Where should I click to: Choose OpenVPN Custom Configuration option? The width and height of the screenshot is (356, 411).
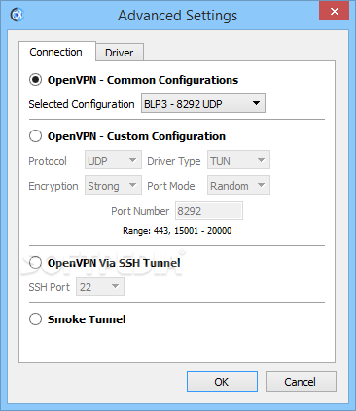tap(35, 136)
